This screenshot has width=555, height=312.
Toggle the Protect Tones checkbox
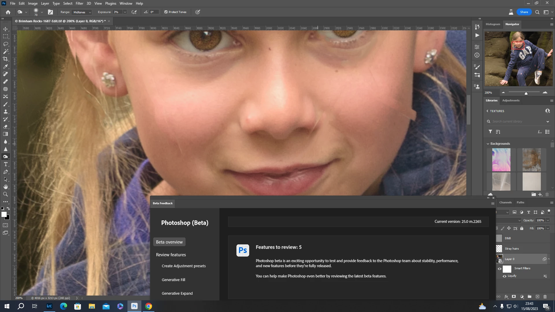166,12
